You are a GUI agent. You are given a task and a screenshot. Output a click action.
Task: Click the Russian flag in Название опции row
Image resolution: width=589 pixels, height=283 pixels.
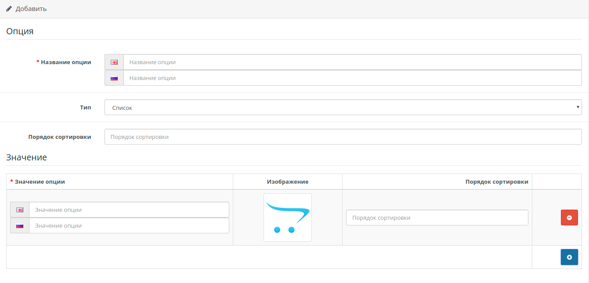tap(114, 78)
